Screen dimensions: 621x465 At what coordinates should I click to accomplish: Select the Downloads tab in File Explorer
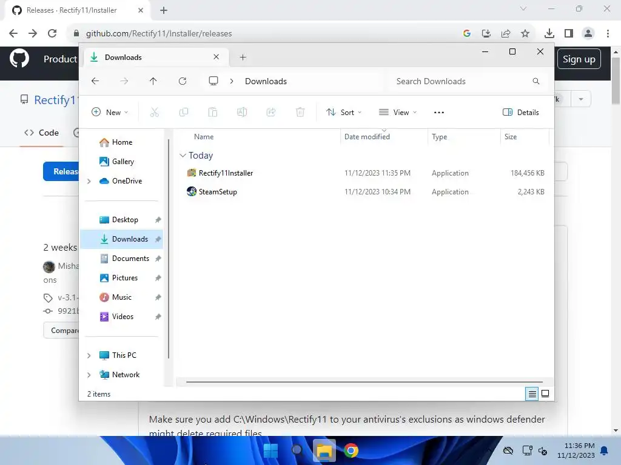(155, 58)
